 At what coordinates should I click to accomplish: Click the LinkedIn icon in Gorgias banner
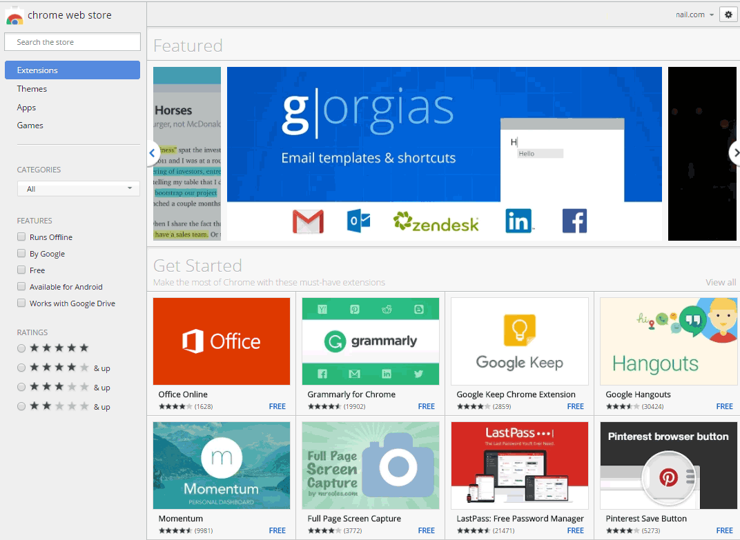(x=519, y=221)
